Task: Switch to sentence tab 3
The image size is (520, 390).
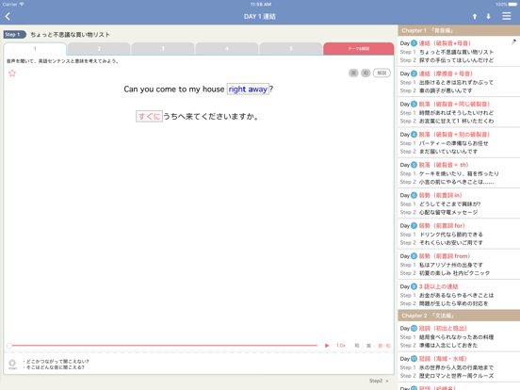Action: [163, 49]
